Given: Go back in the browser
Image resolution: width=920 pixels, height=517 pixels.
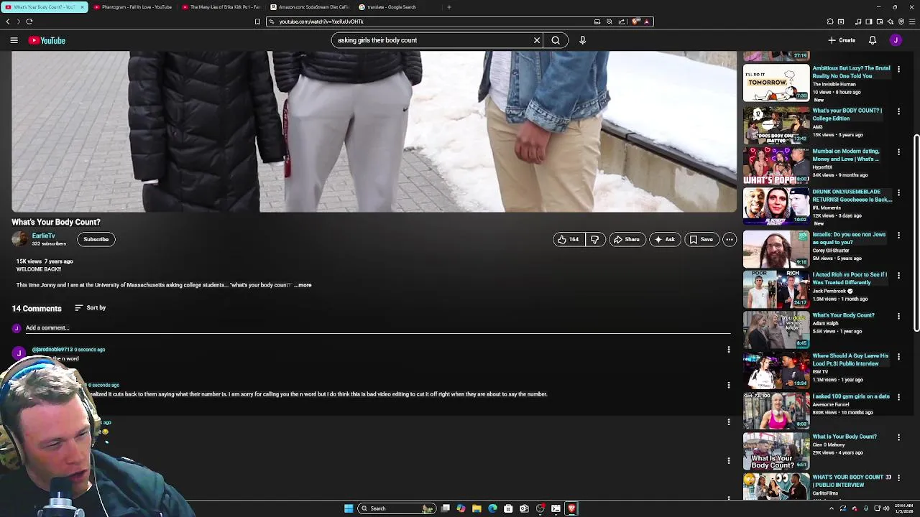Looking at the screenshot, I should point(8,22).
